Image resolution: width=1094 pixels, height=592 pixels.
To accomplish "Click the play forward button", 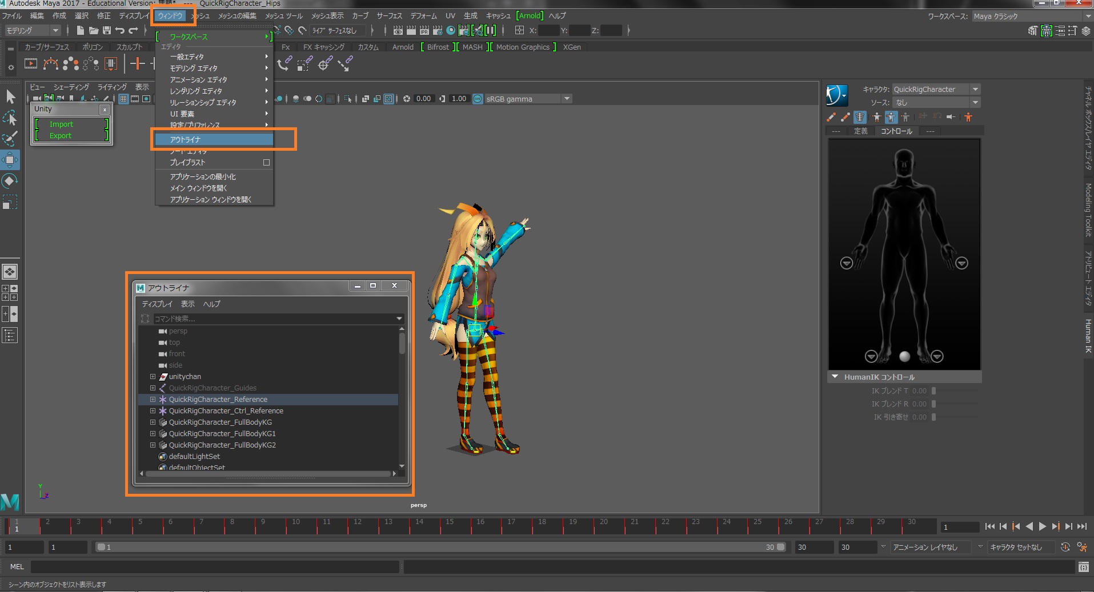I will 1043,526.
